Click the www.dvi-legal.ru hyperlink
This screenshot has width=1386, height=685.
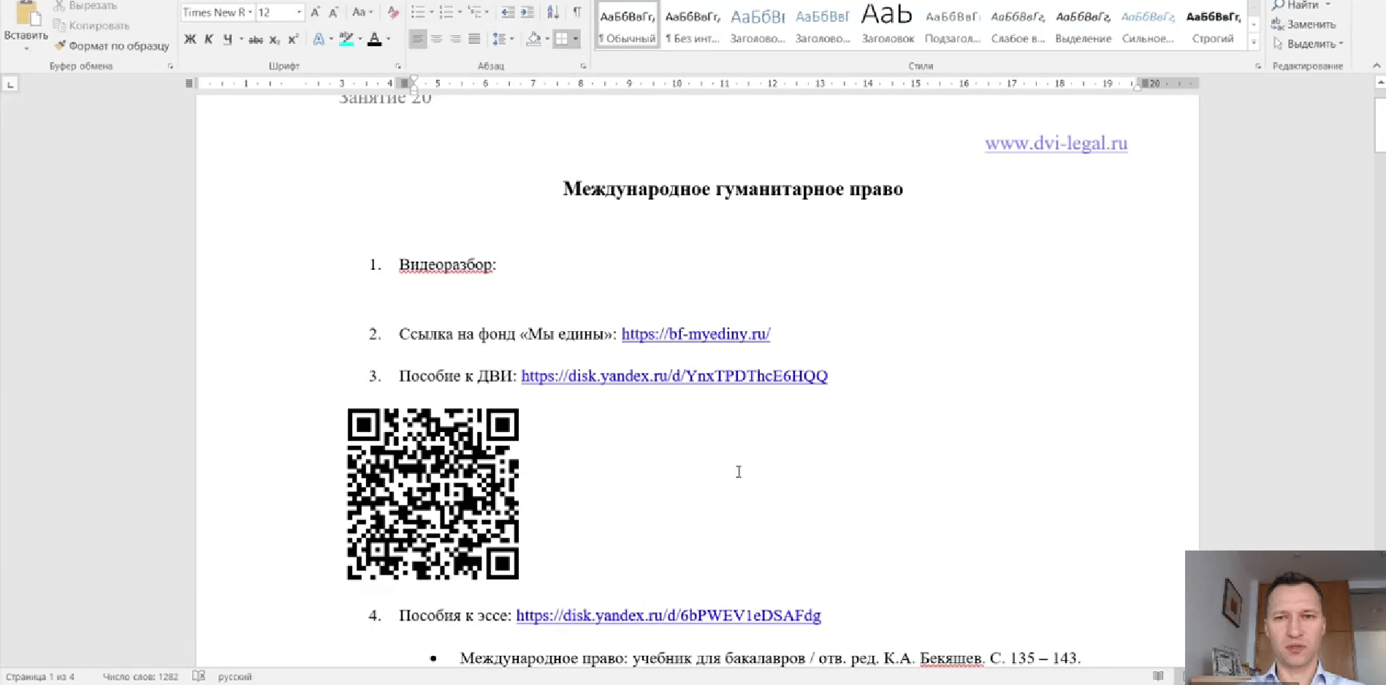click(x=1056, y=143)
